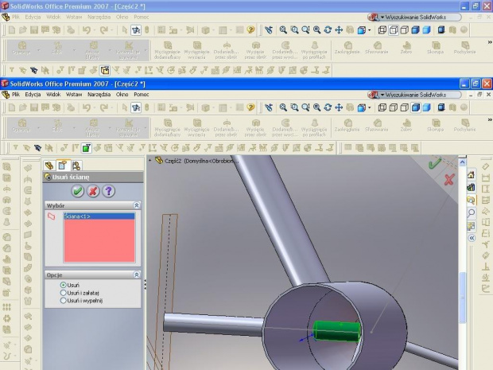Confirm Usuń ścianę with green checkmark
Viewport: 493px width, 370px height.
77,191
